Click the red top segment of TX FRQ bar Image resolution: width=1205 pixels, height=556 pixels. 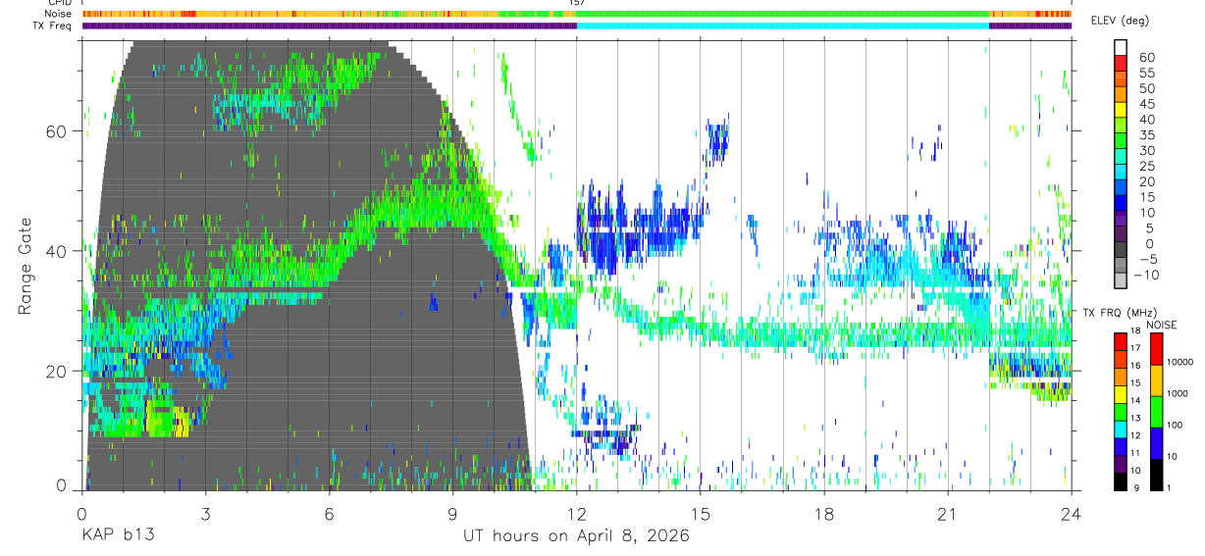(1121, 340)
